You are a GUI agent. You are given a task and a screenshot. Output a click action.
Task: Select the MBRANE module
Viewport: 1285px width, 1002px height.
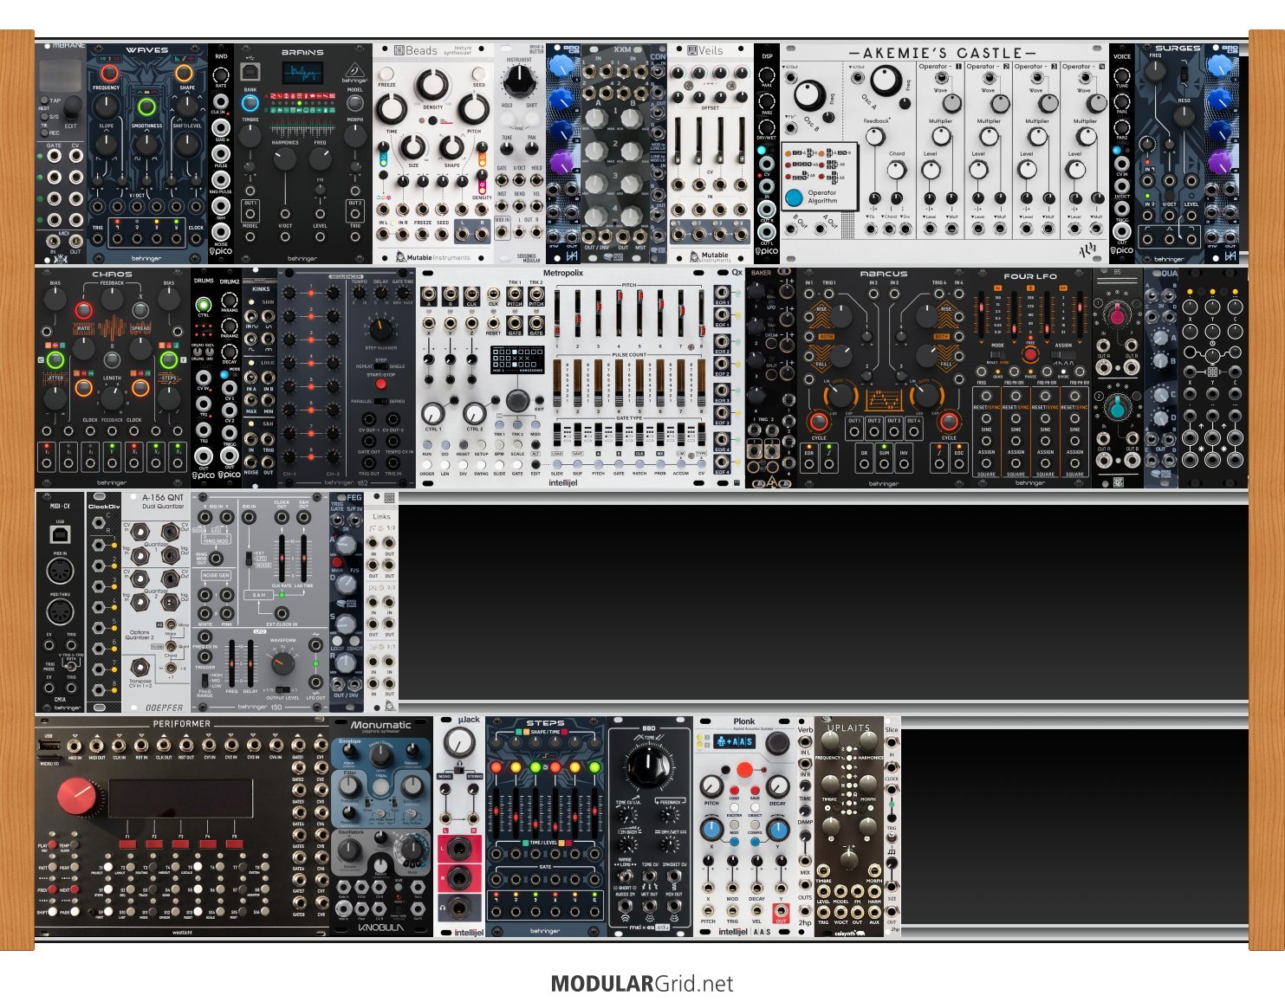click(x=61, y=153)
